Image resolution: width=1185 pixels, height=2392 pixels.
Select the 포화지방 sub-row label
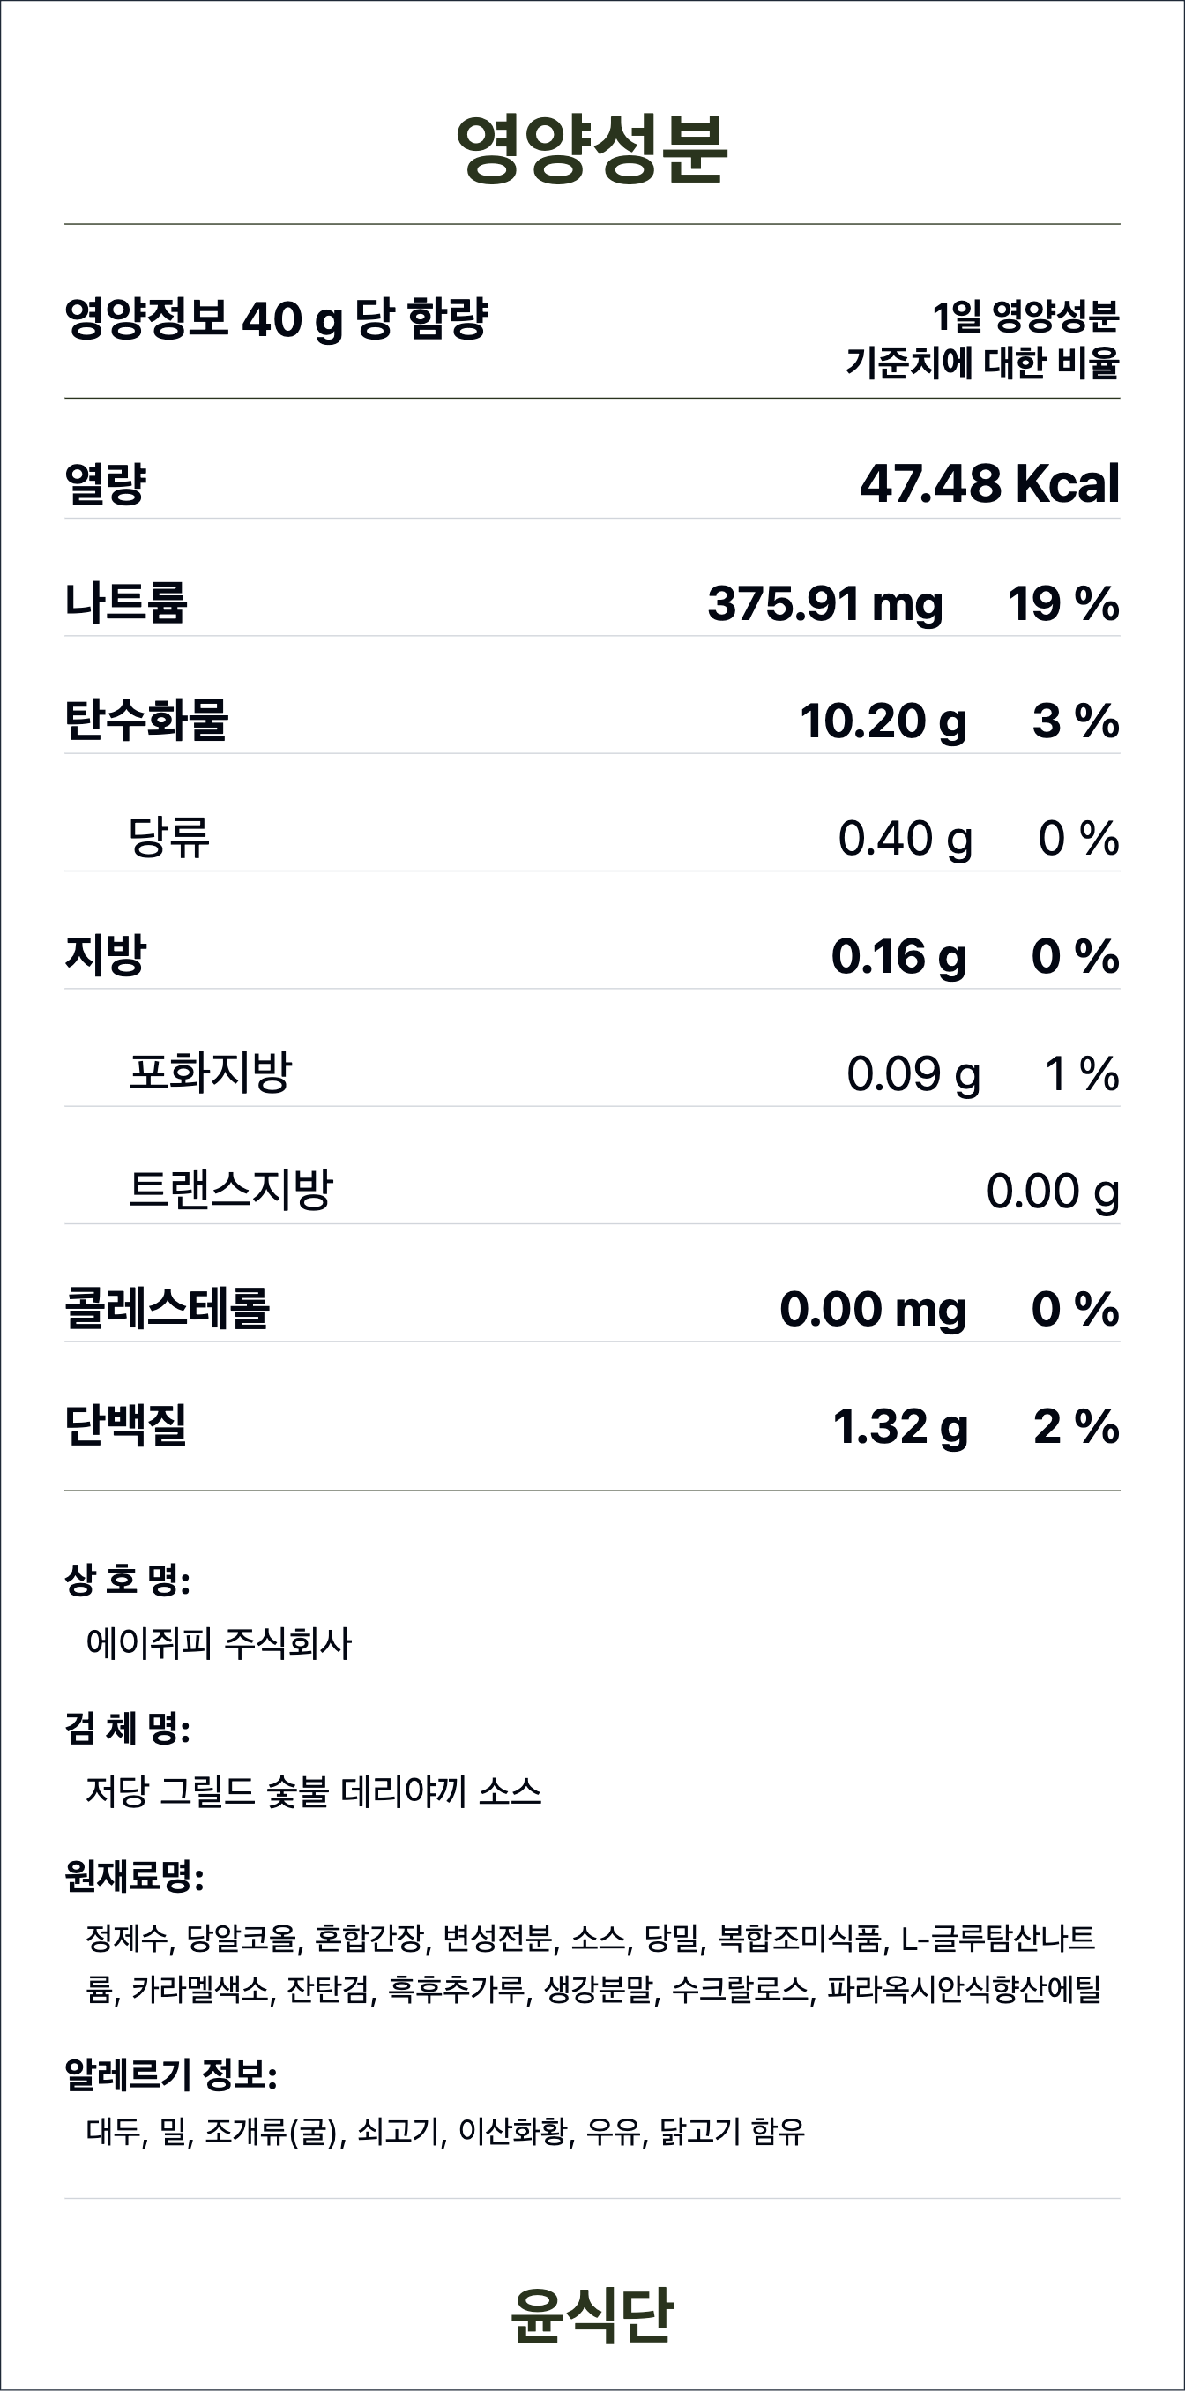click(x=210, y=1073)
